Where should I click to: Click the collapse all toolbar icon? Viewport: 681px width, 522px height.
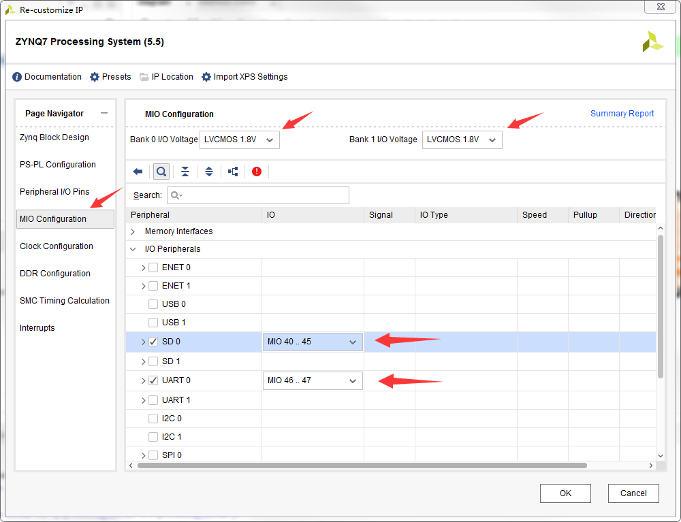click(x=185, y=172)
